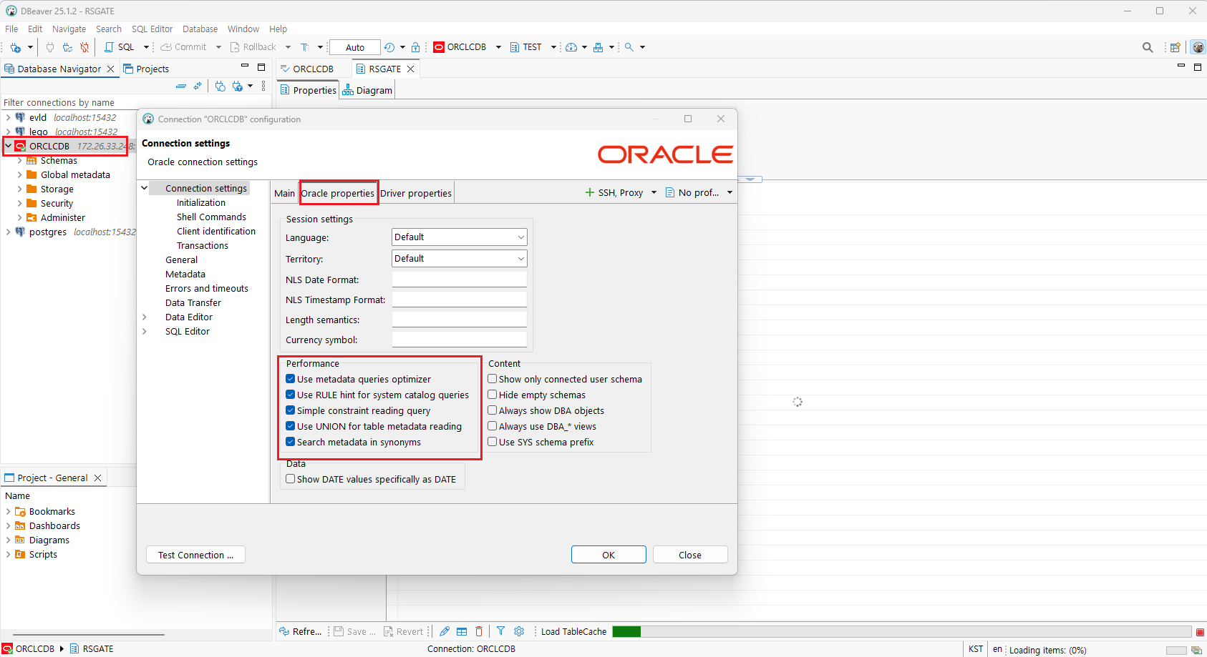Expand the postgres connection node
Screen dimensions: 1207x657
pos(9,232)
